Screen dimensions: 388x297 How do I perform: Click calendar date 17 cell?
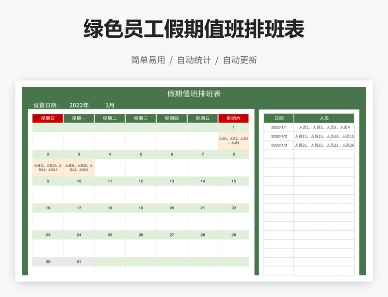(x=79, y=208)
